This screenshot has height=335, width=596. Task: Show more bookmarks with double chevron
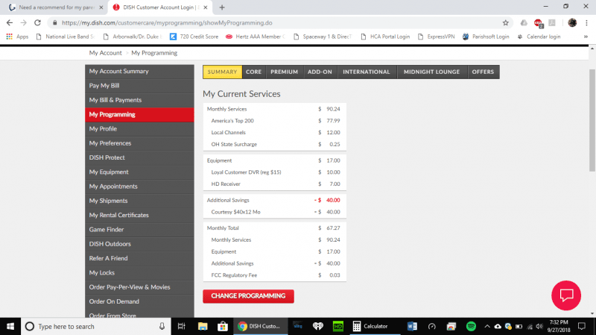[586, 37]
